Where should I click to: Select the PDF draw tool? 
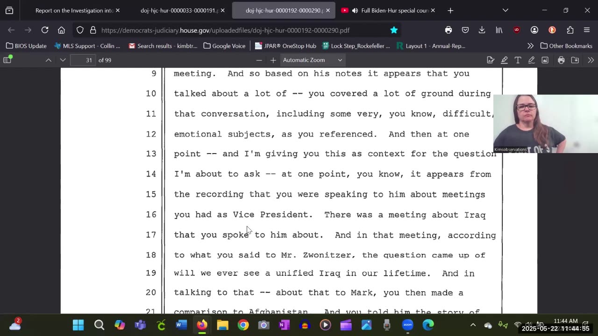coord(531,60)
